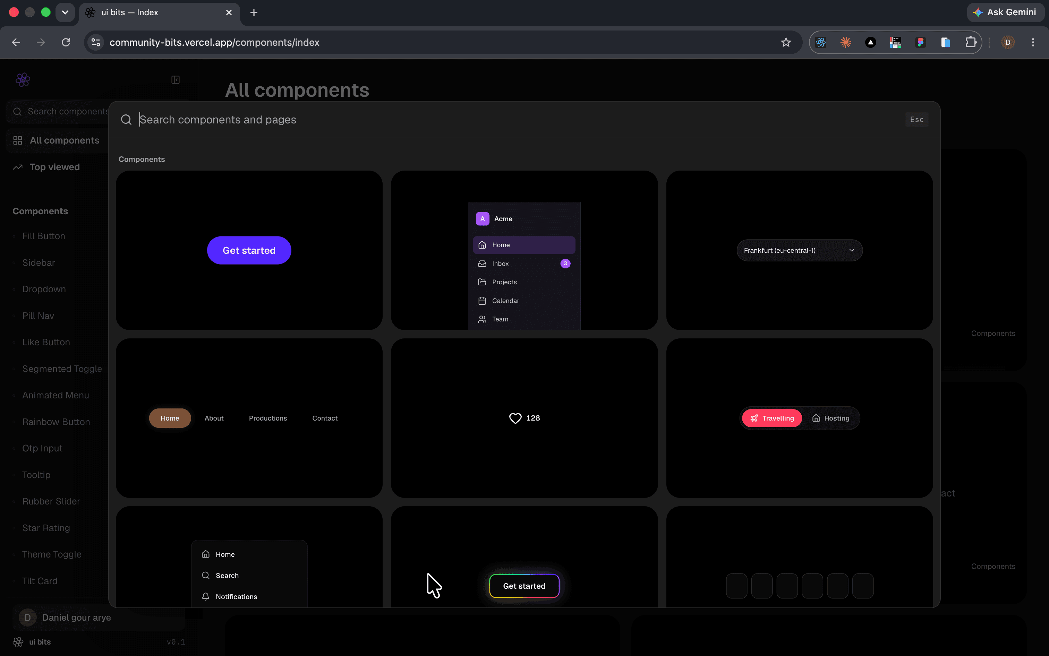1049x656 pixels.
Task: Click the All components grid icon
Action: pos(17,140)
